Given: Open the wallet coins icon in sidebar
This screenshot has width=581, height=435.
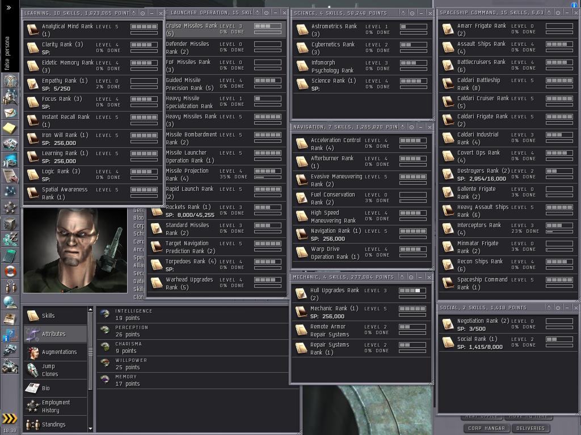Looking at the screenshot, I should tap(10, 240).
